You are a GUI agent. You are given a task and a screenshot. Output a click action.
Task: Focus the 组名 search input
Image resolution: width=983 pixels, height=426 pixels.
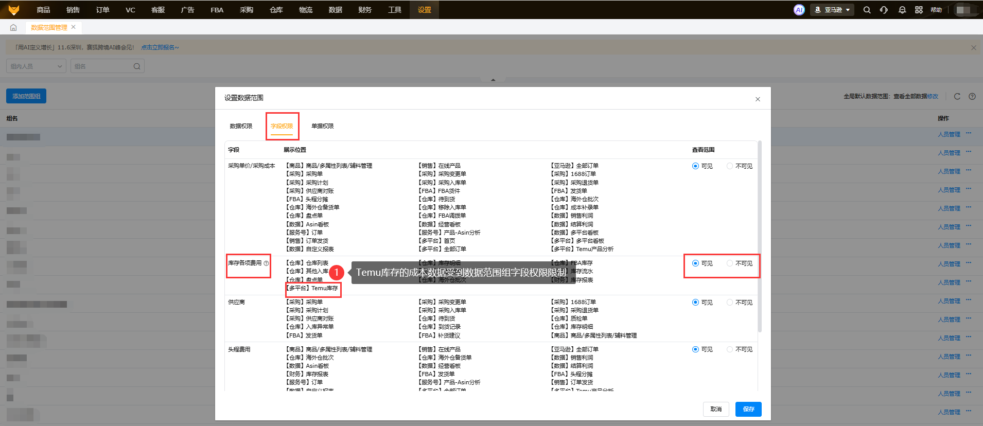103,66
